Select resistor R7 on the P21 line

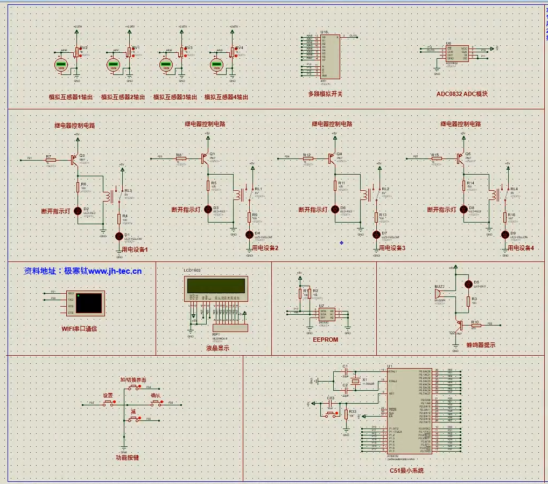click(51, 160)
